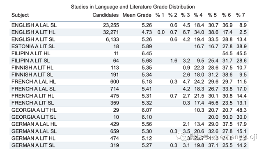Select the ESTONIA A LIT SL subject
This screenshot has height=149, width=266.
pyautogui.click(x=33, y=47)
